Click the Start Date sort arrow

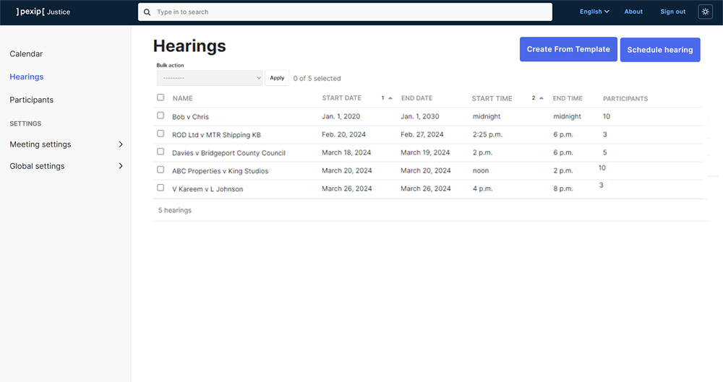[x=390, y=98]
